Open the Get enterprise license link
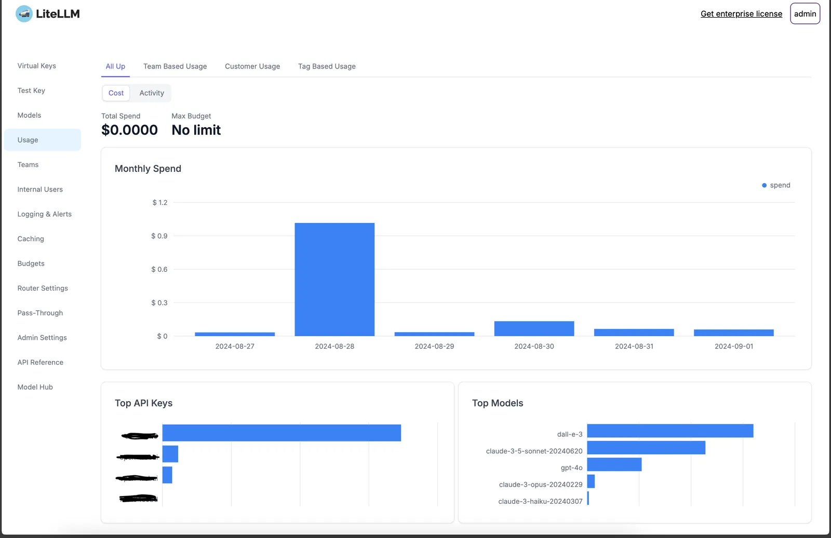This screenshot has width=831, height=538. click(741, 14)
